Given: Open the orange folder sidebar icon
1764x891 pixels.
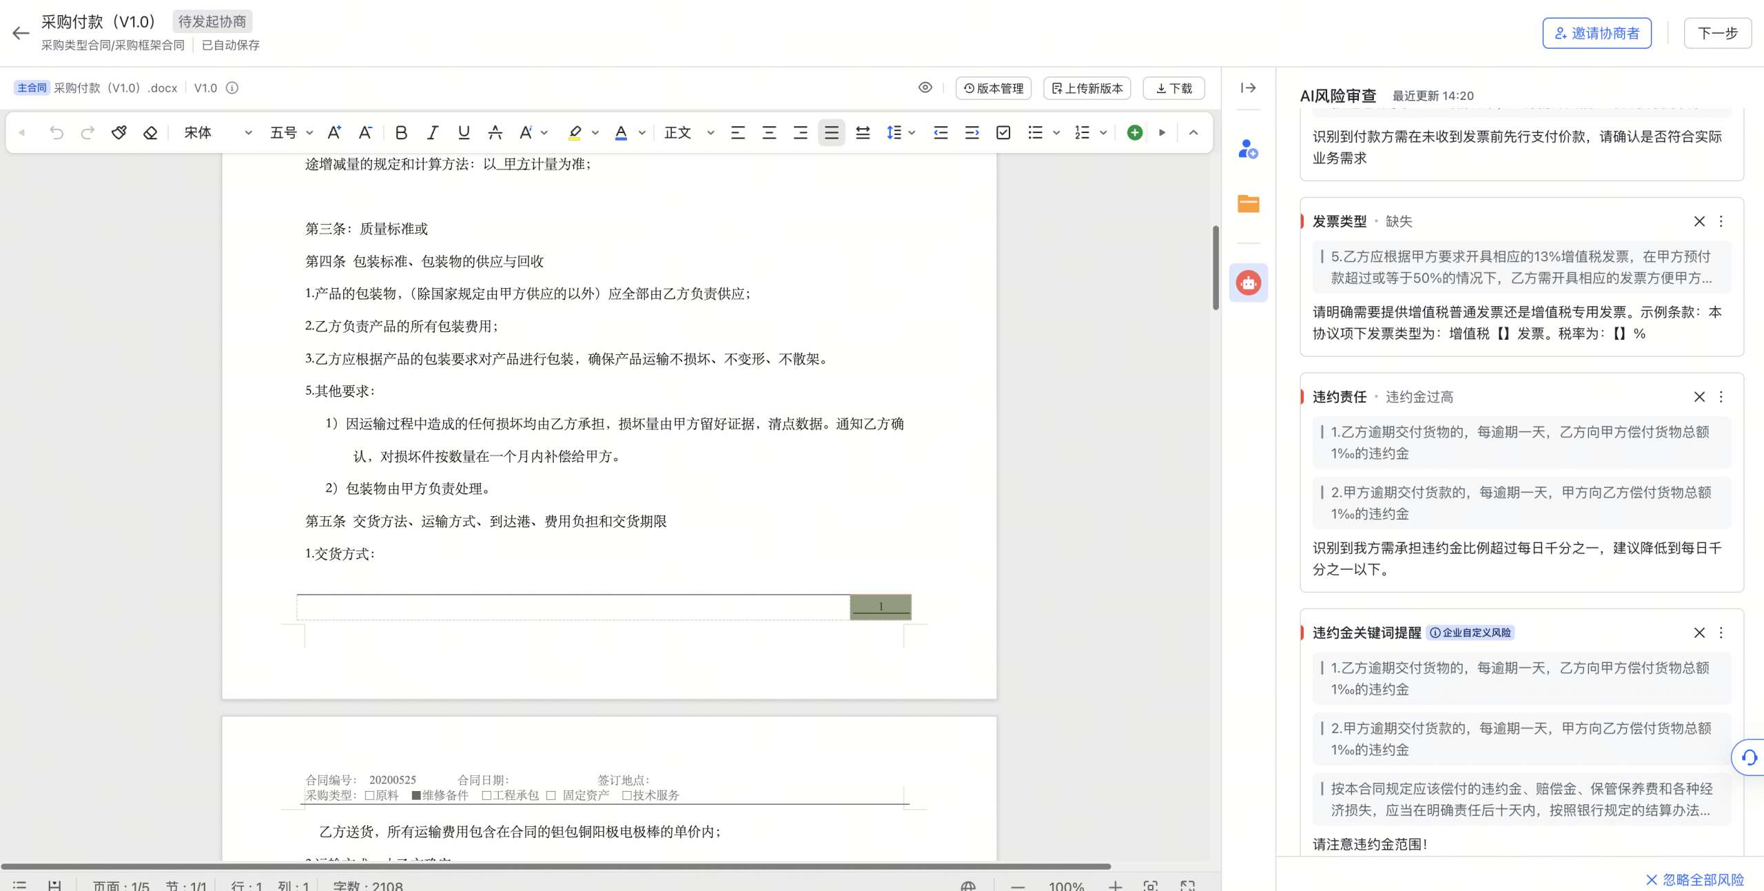Looking at the screenshot, I should pos(1248,204).
